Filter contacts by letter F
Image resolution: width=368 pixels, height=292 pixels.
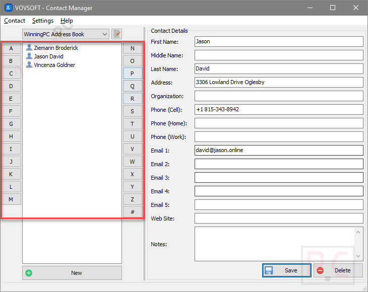tap(11, 111)
